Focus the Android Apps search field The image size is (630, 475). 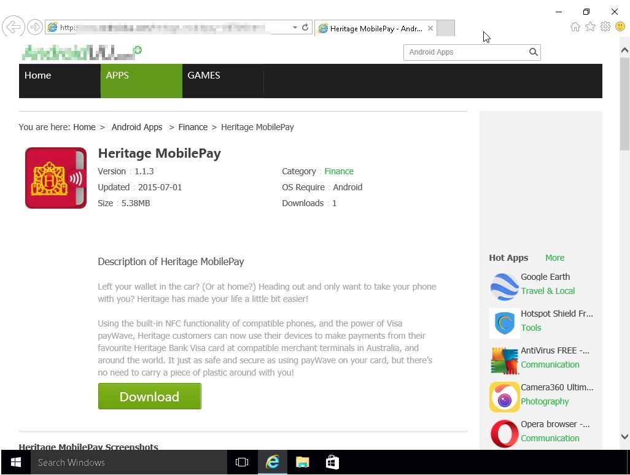[466, 52]
